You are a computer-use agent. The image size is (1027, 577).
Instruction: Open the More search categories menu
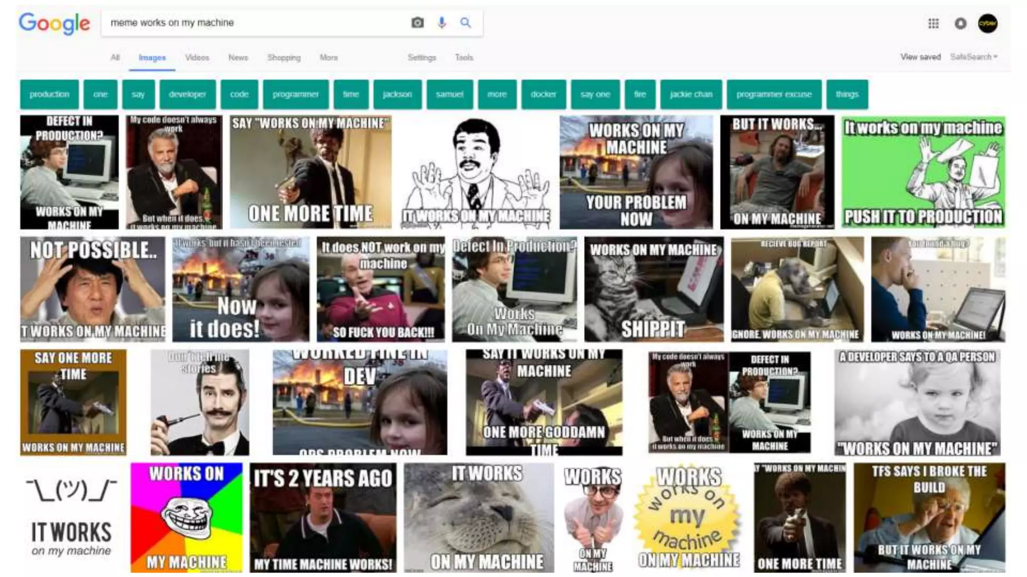(328, 58)
